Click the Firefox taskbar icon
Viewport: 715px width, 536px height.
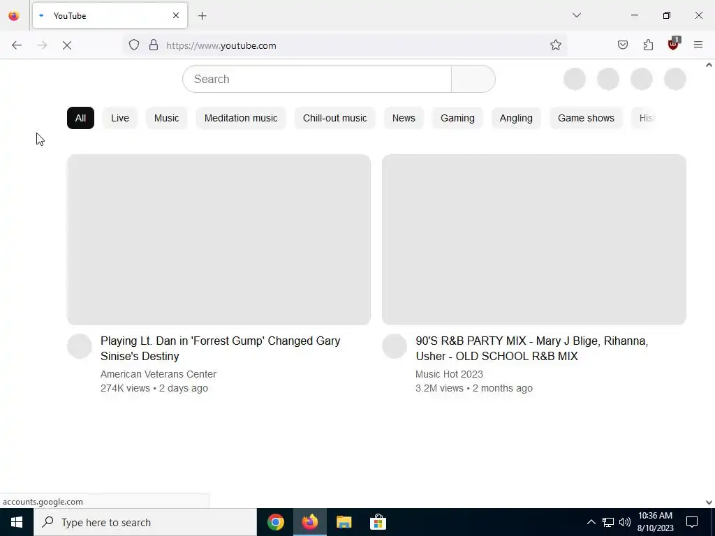309,522
